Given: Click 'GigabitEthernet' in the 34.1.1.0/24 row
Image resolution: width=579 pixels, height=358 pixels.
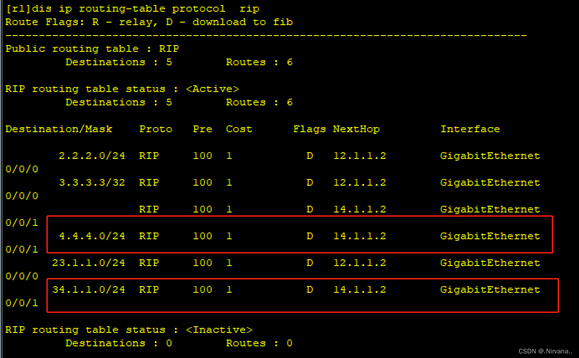Looking at the screenshot, I should tap(490, 290).
